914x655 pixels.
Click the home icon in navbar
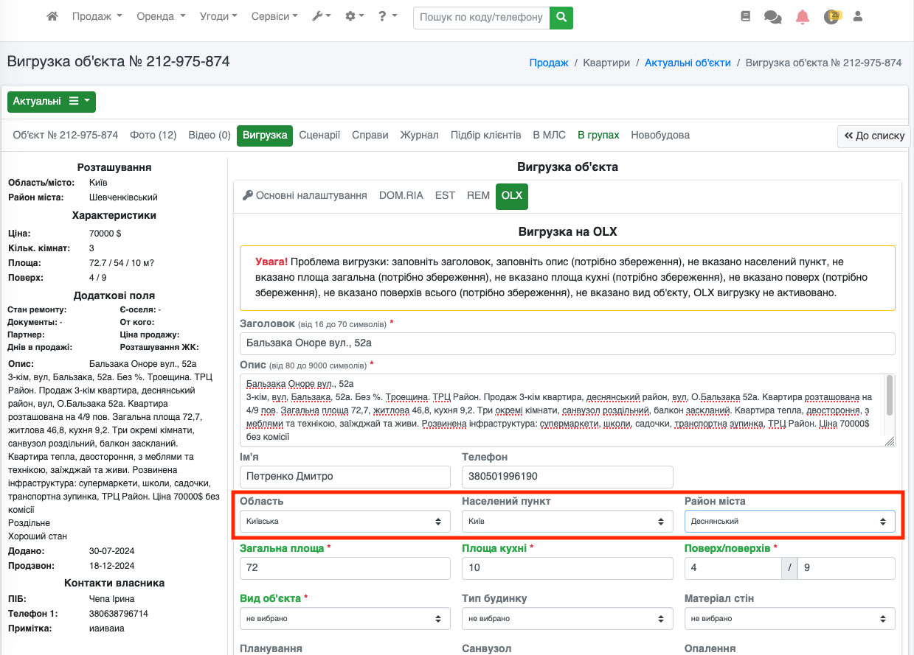click(x=52, y=17)
